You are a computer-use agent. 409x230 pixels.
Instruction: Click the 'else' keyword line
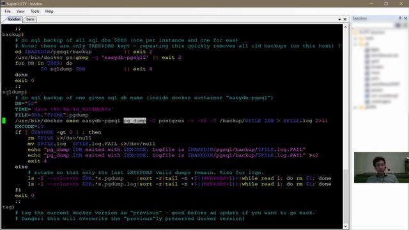point(21,167)
